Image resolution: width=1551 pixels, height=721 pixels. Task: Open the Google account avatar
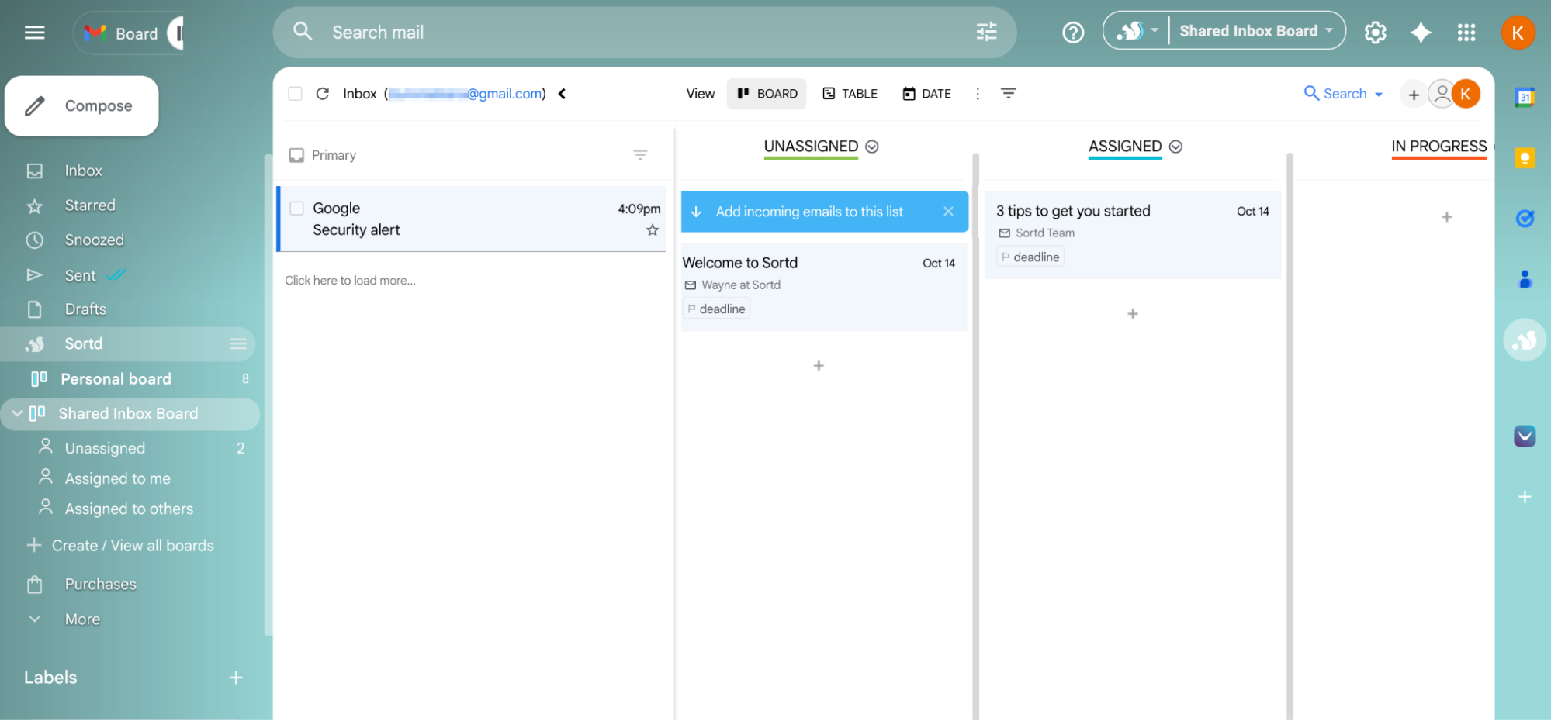click(1518, 33)
